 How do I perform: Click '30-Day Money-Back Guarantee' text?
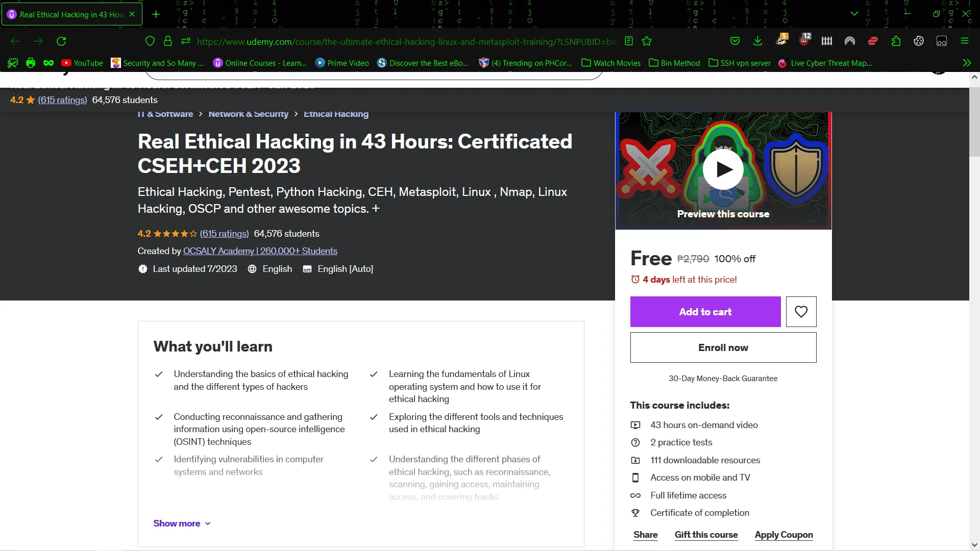point(723,379)
